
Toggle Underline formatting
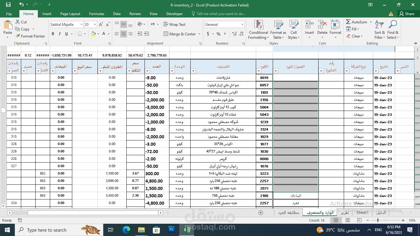pyautogui.click(x=66, y=34)
